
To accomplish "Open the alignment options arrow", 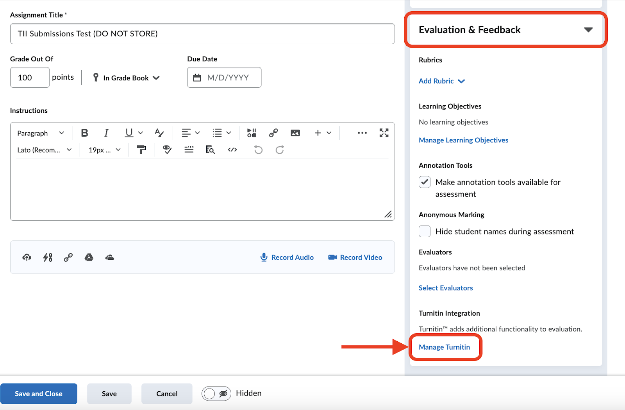I will [197, 133].
